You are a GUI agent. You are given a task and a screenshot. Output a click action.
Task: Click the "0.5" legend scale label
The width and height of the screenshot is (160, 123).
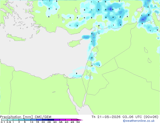9,122
